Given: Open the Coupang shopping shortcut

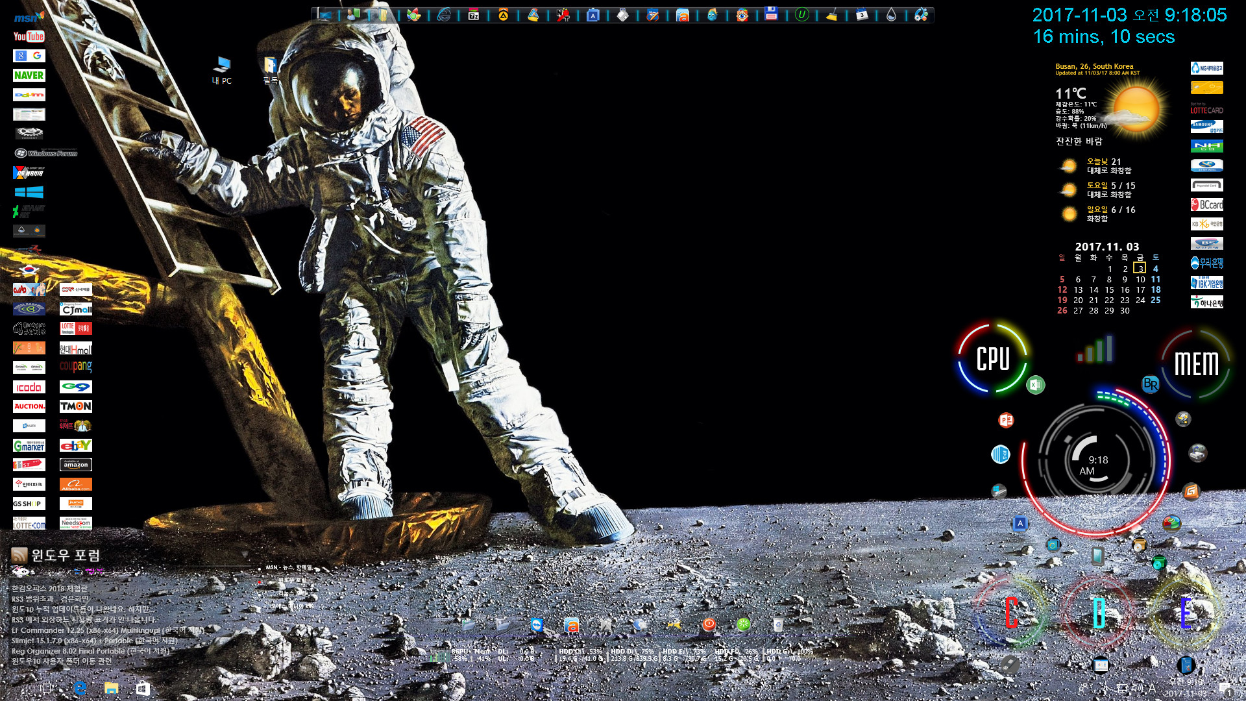Looking at the screenshot, I should pos(76,367).
